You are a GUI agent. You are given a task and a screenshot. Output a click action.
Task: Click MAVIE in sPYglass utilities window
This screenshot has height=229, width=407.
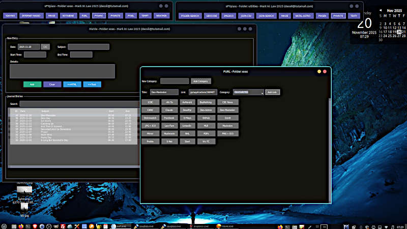pyautogui.click(x=285, y=16)
